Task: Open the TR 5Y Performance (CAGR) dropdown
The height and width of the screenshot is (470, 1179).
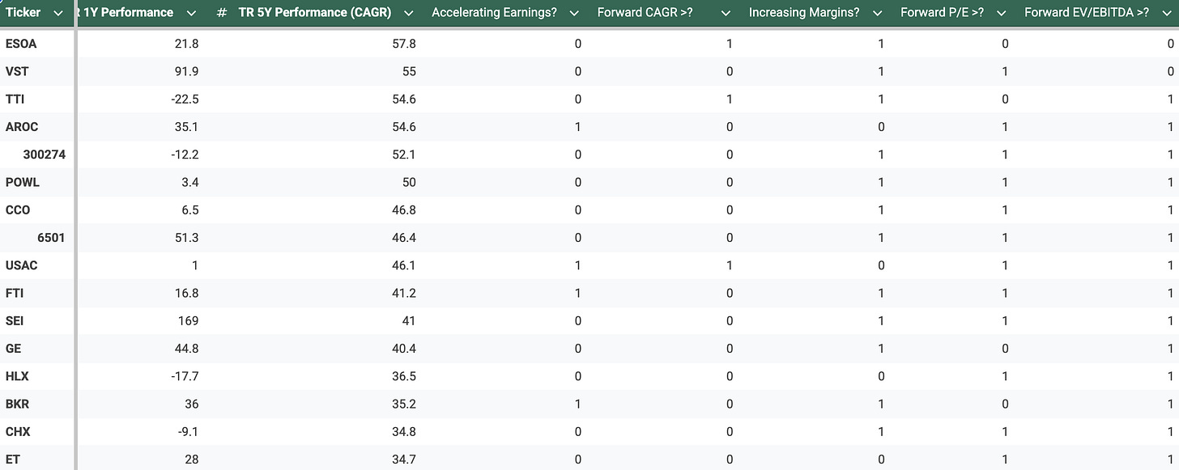Action: 408,13
